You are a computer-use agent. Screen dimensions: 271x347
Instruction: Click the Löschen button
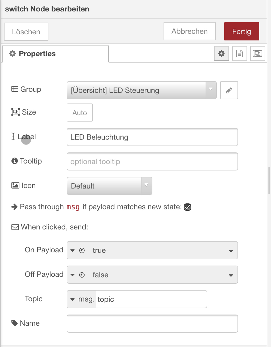(26, 32)
